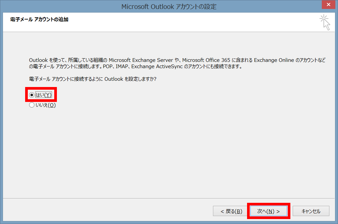Click the Microsoft Outlook アカウントの設定 title bar
This screenshot has height=224, width=338.
[169, 7]
